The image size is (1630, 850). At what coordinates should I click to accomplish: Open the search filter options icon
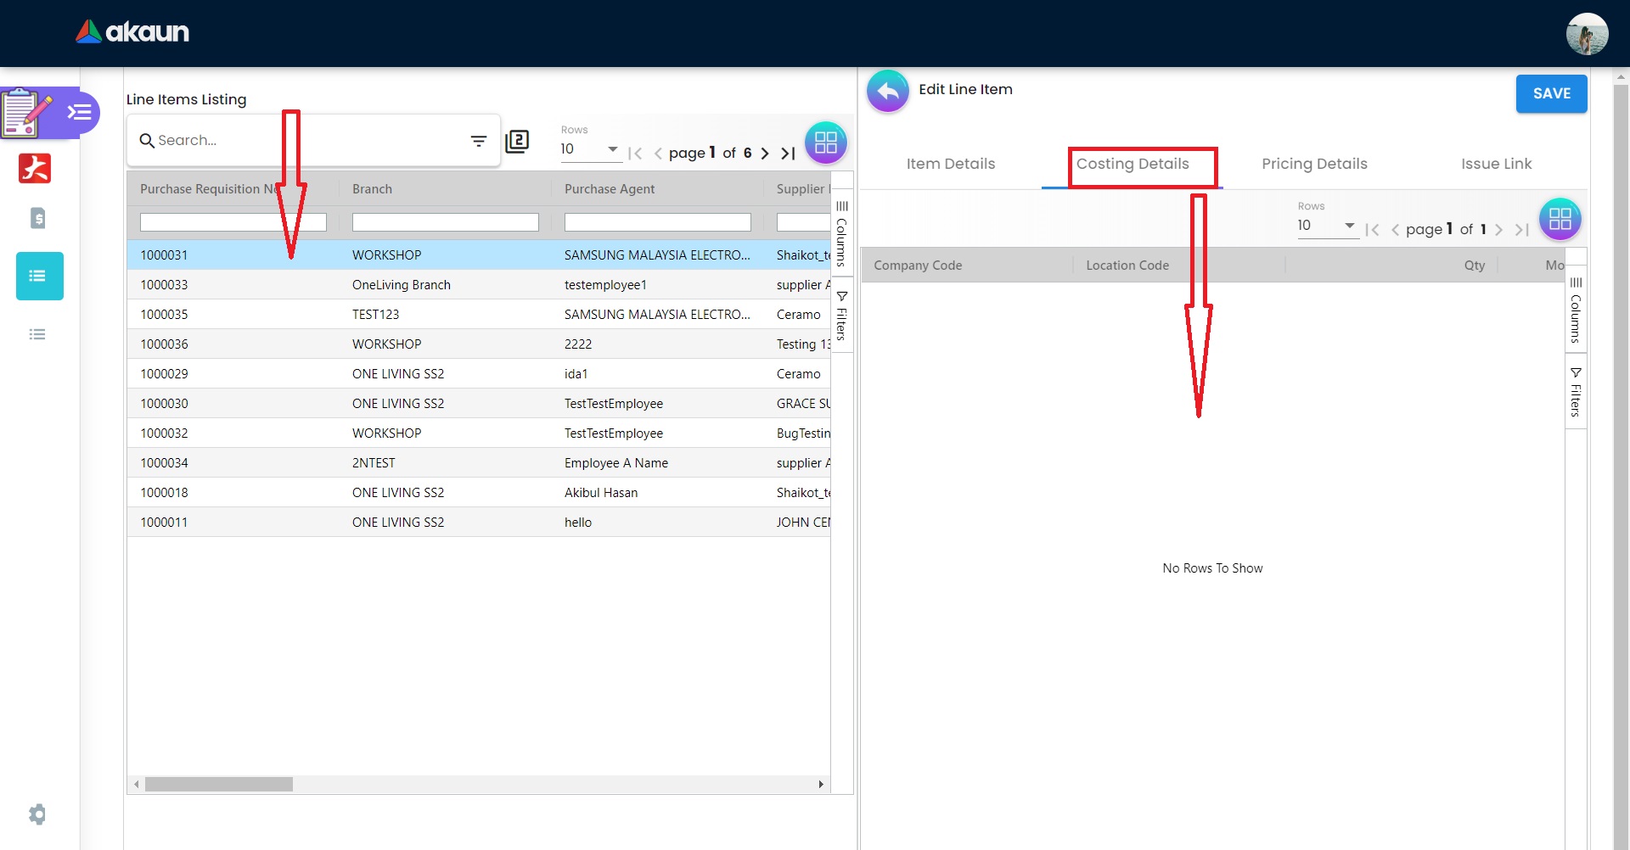479,141
